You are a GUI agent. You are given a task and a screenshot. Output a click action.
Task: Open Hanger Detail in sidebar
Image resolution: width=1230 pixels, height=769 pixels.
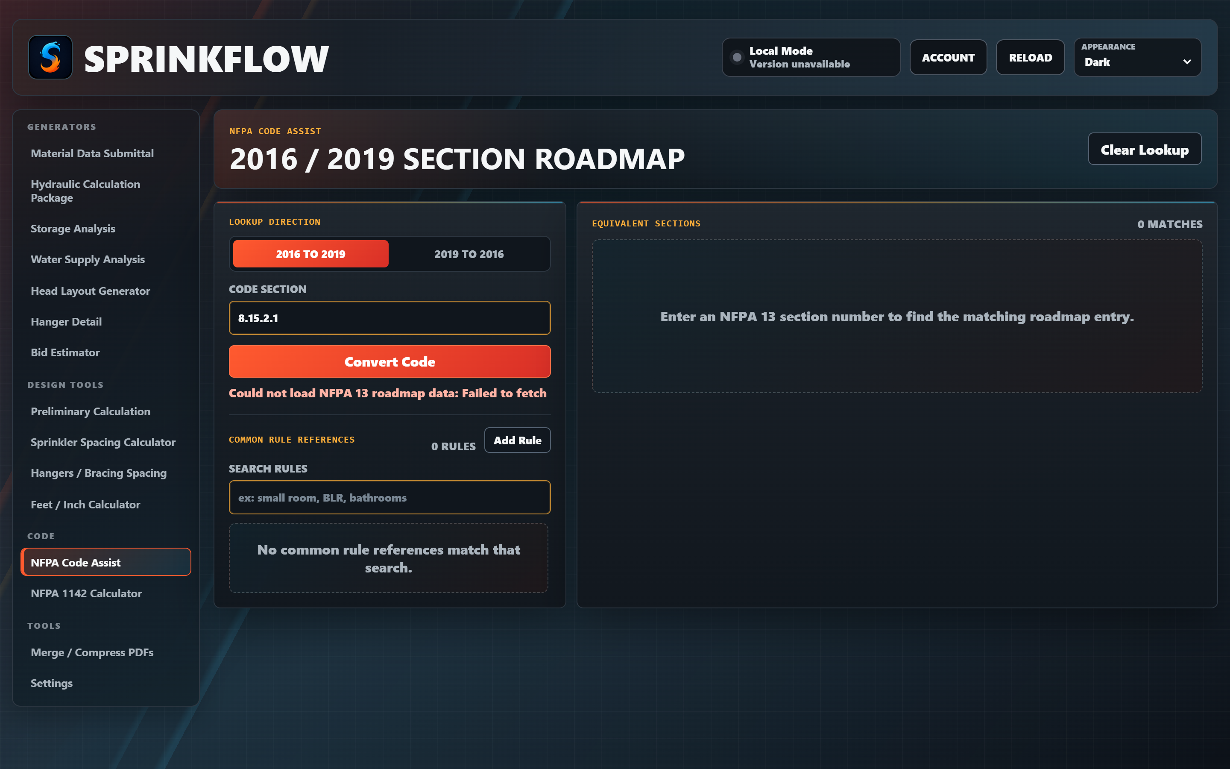[106, 321]
